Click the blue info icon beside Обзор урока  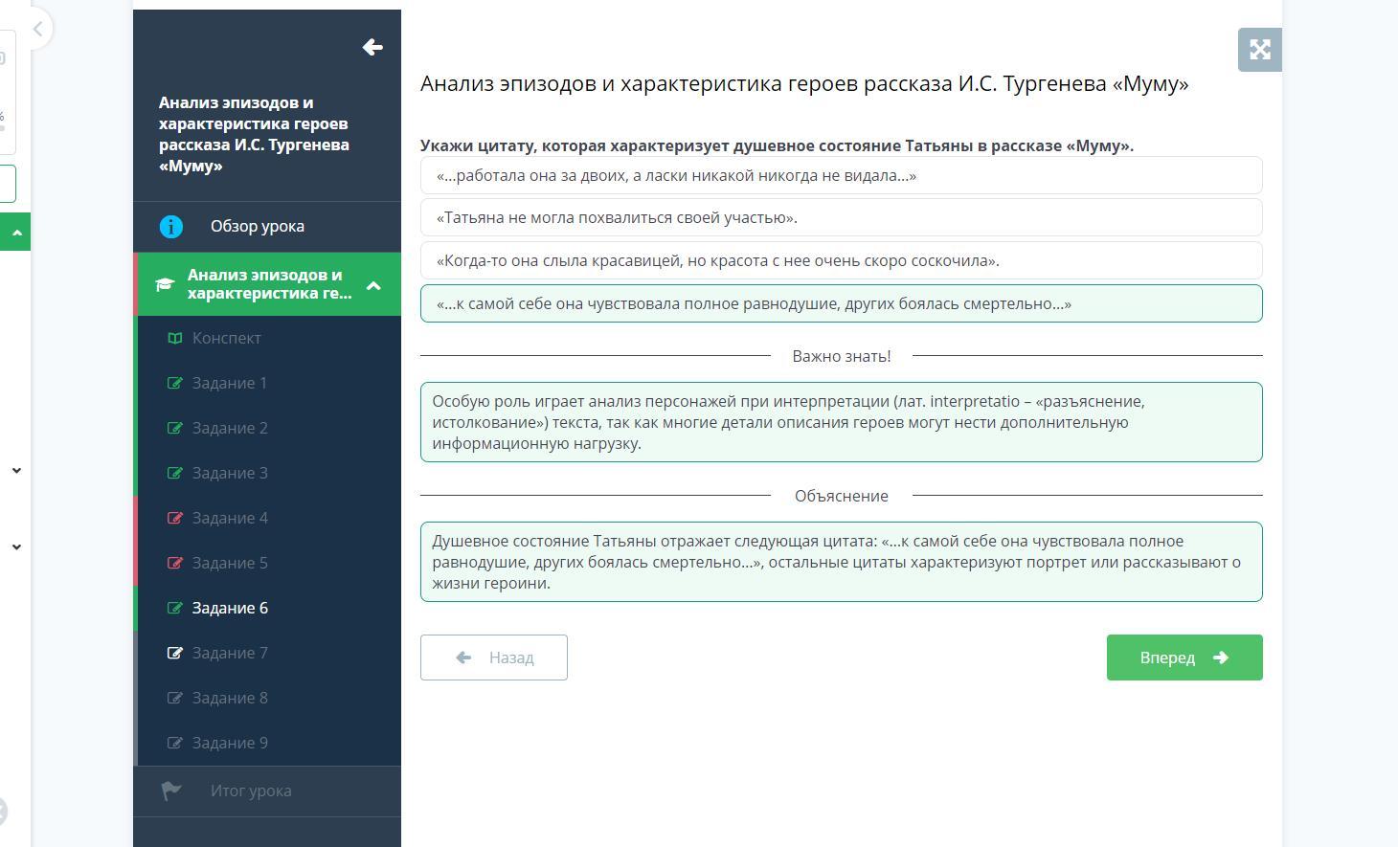pos(170,227)
